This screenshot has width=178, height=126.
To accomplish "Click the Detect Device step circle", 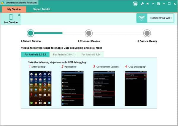I will (x=31, y=33).
